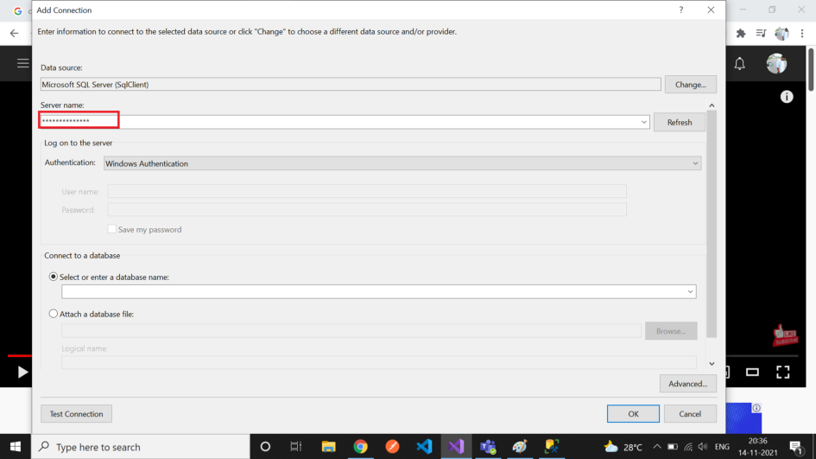
Task: Open the Authentication dropdown
Action: tap(402, 163)
